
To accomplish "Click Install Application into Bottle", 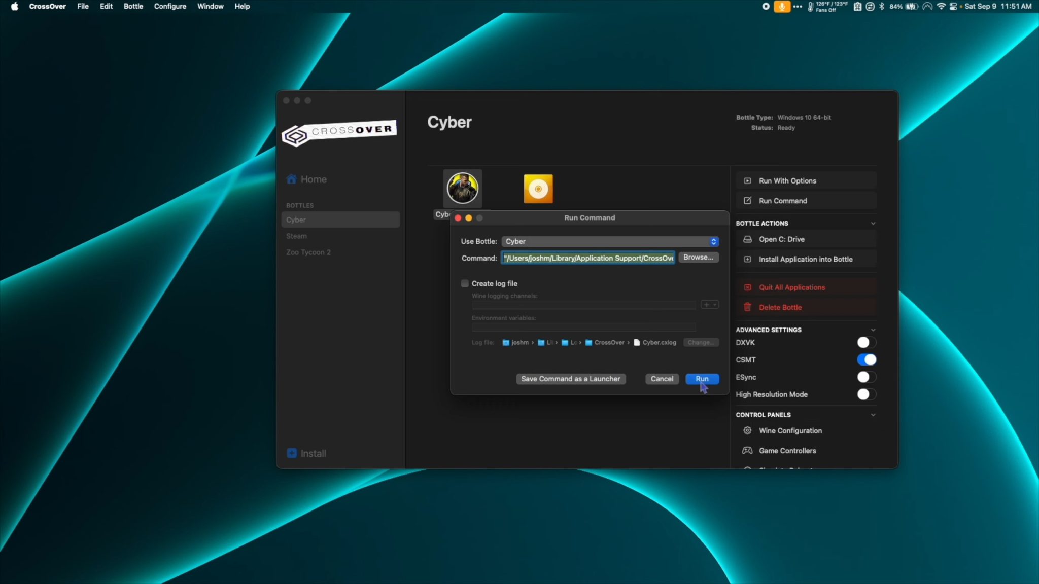I will point(806,259).
